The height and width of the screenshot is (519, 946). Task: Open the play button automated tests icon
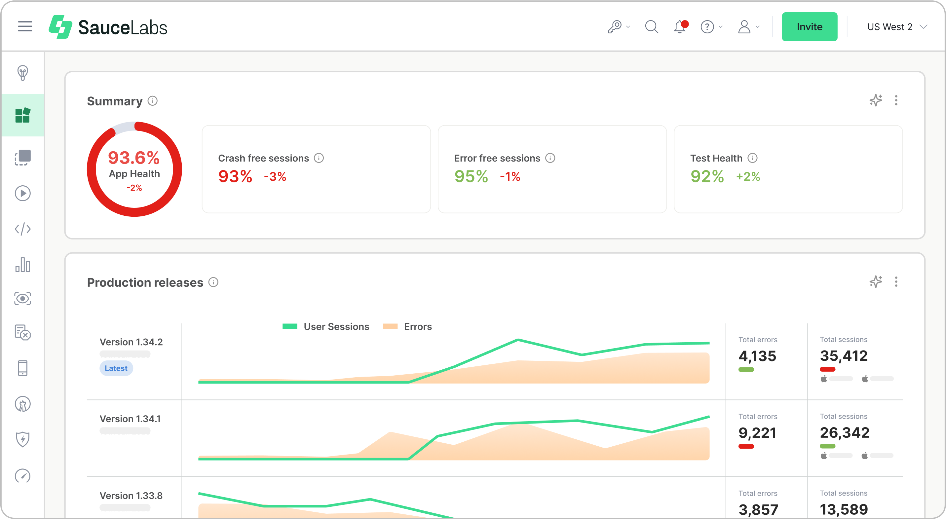click(23, 194)
